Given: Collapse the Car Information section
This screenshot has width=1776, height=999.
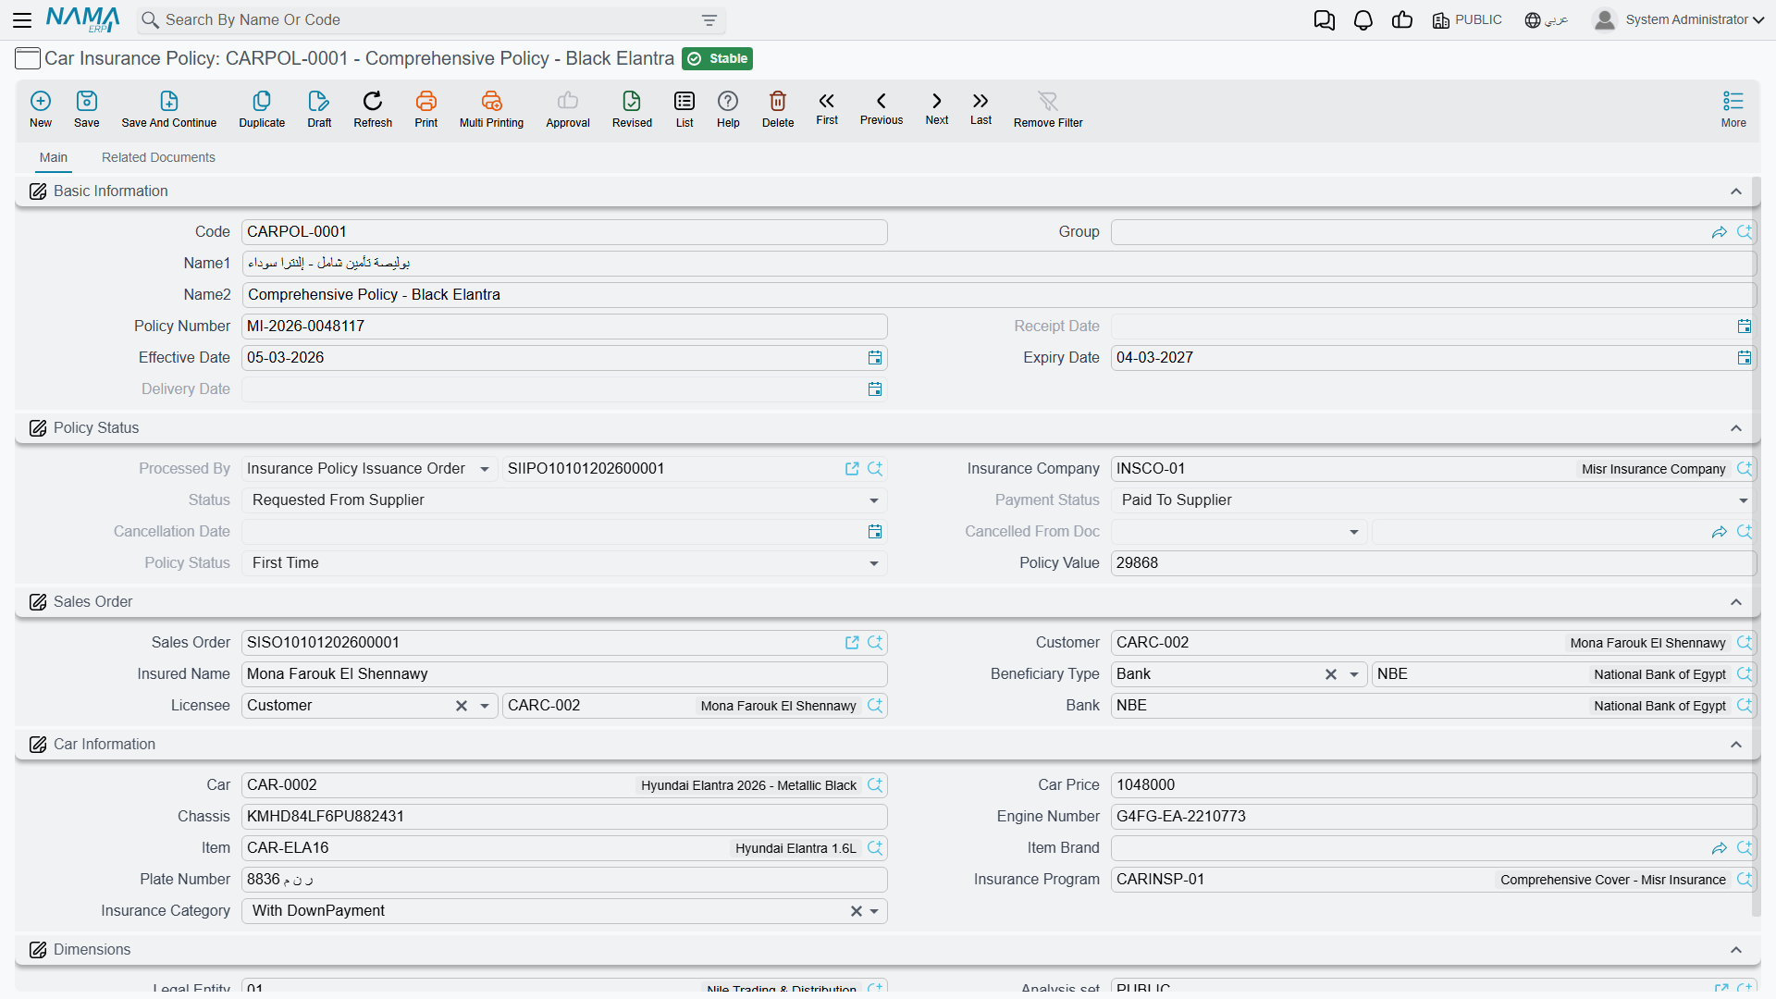Looking at the screenshot, I should [1736, 745].
